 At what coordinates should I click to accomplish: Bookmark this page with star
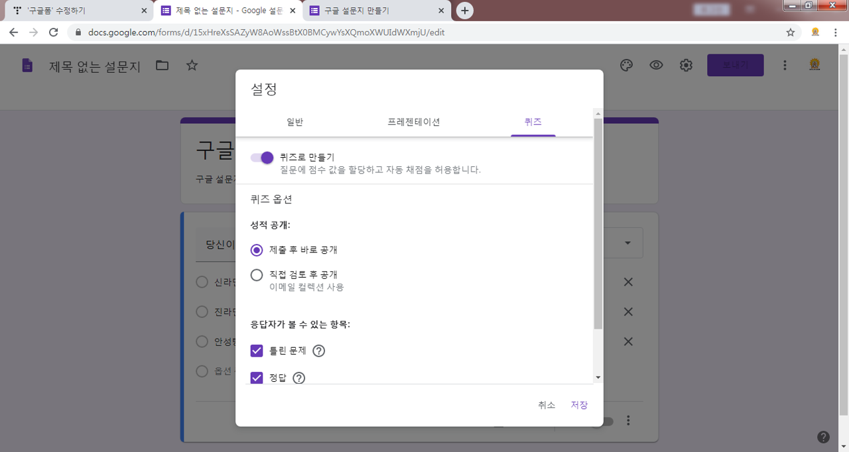(x=790, y=32)
